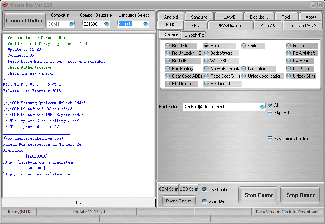Switch to the Blackberry tab

[259, 17]
